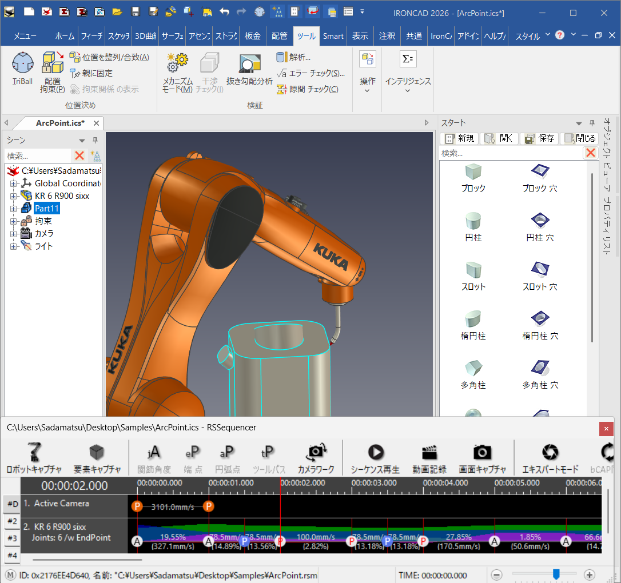Focus the catalog 検索 search box
The image size is (621, 583).
pos(511,153)
